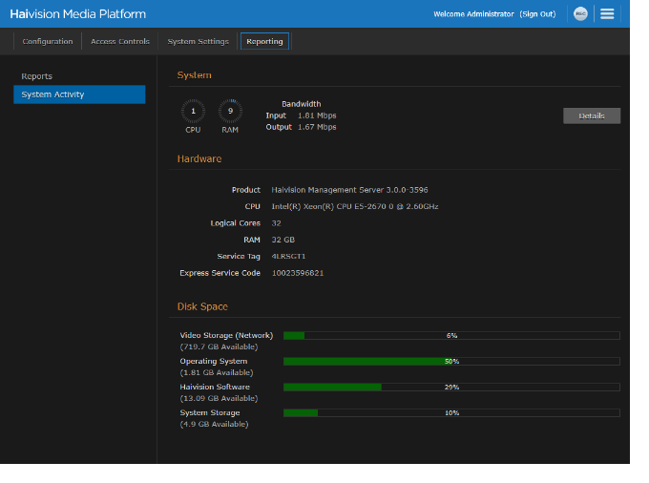Click the Welcome Administrator text
This screenshot has height=483, width=649.
pyautogui.click(x=474, y=14)
